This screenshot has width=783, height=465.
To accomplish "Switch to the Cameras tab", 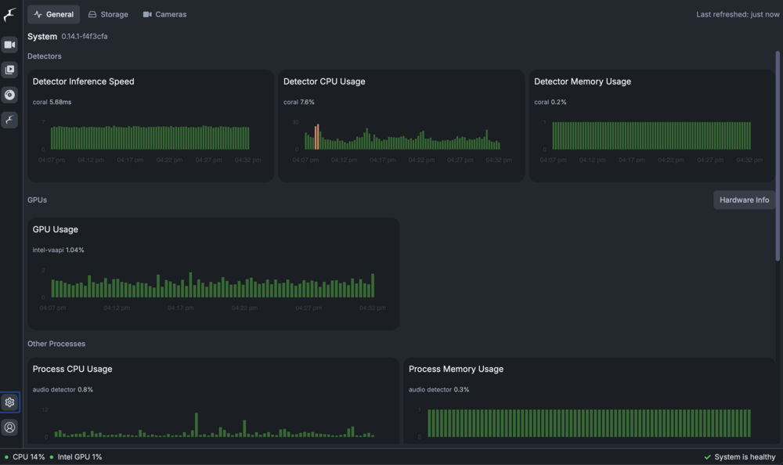I will tap(164, 15).
